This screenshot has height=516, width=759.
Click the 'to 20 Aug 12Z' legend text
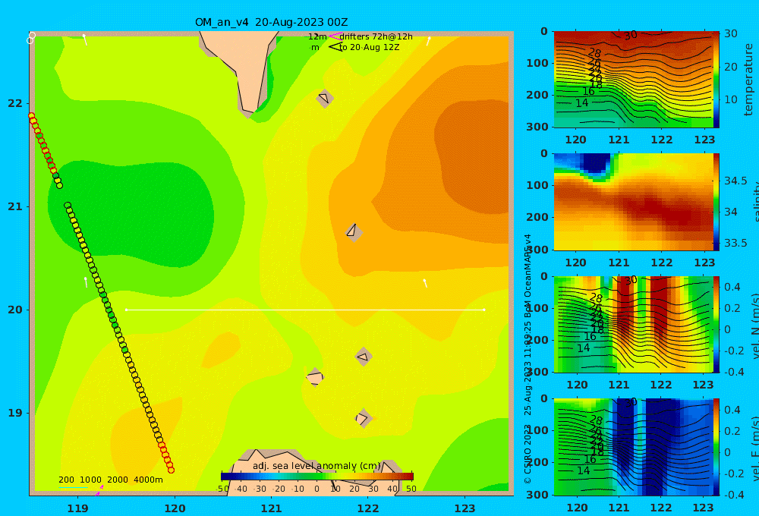pyautogui.click(x=370, y=48)
